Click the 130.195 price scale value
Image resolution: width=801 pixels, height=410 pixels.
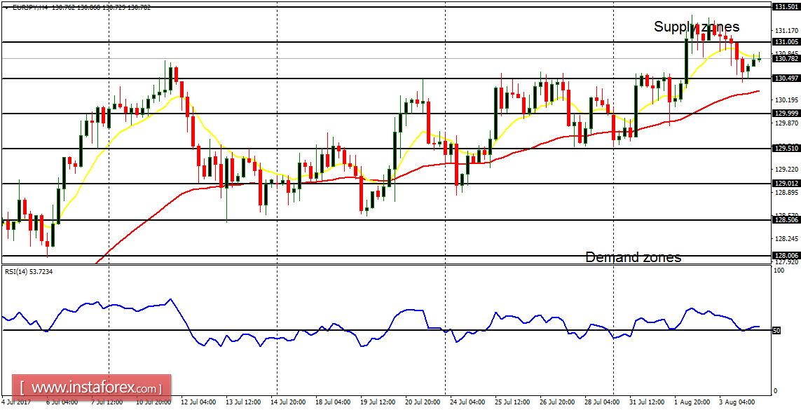[x=787, y=100]
